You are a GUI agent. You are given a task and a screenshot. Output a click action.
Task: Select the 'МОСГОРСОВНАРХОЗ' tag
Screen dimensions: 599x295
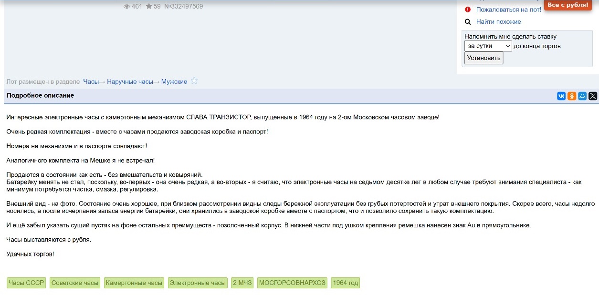point(292,283)
